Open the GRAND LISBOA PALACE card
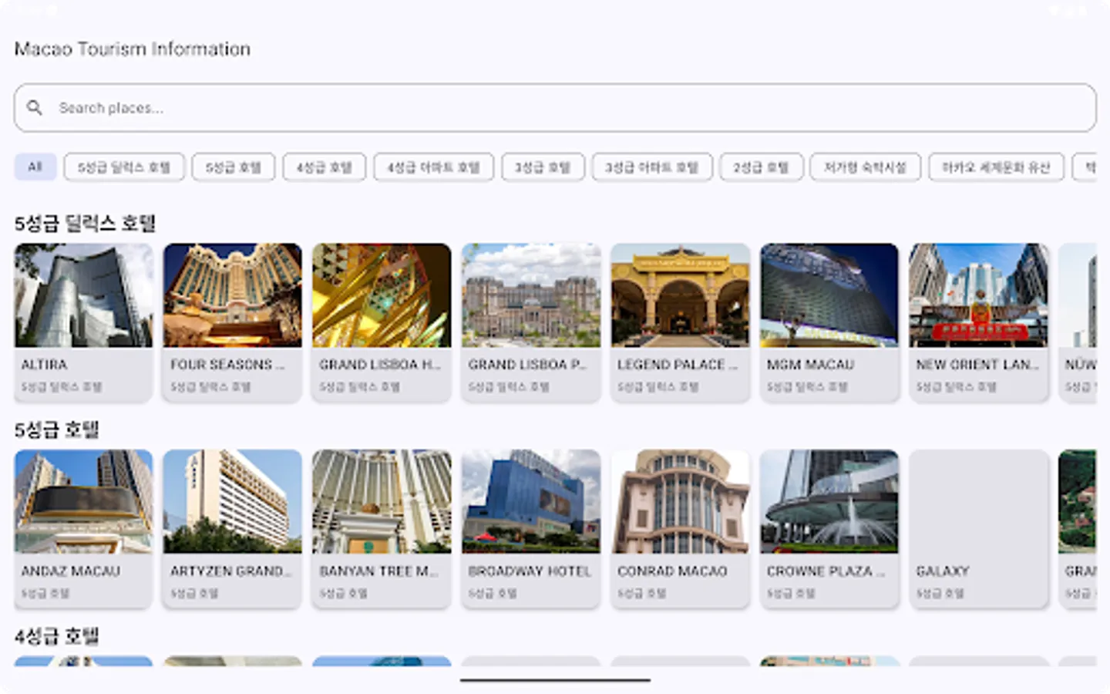This screenshot has height=694, width=1110. point(530,322)
